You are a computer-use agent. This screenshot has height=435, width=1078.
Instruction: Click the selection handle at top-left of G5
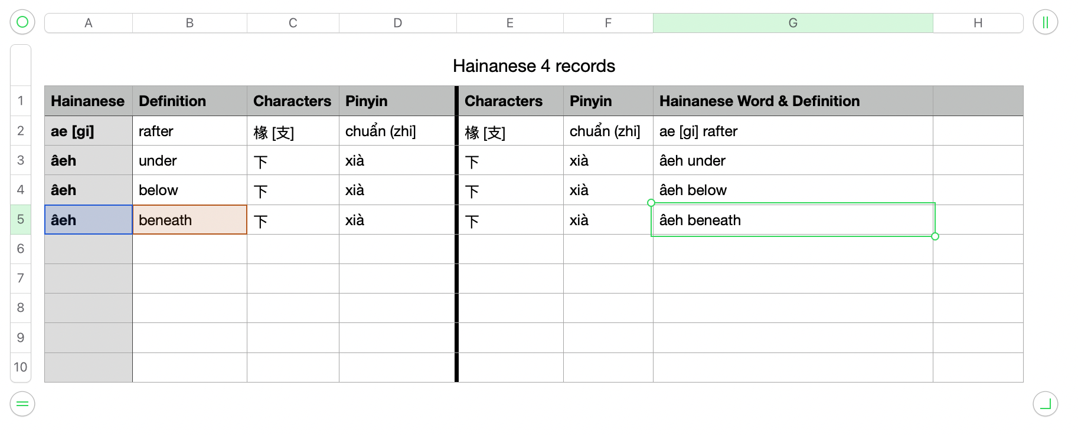[651, 203]
